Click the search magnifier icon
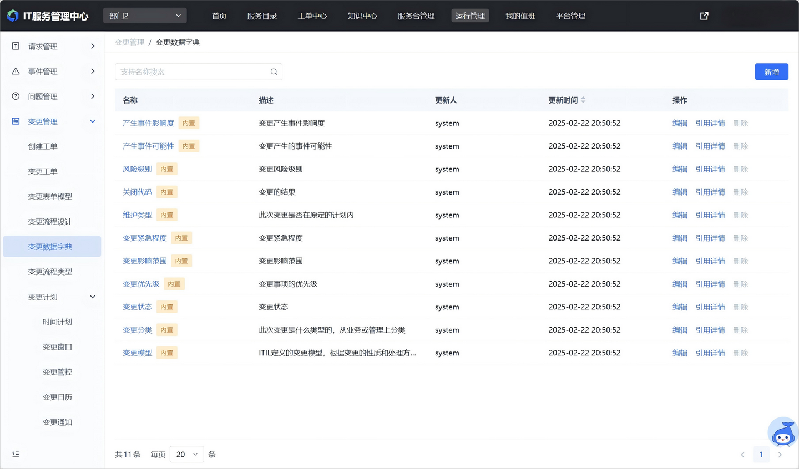The image size is (799, 469). point(274,72)
